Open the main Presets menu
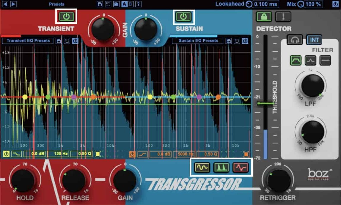This screenshot has height=205, width=341. click(56, 4)
